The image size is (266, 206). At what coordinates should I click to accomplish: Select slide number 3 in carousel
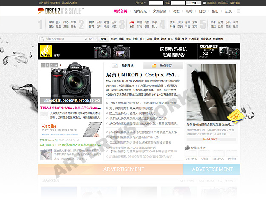52,65
